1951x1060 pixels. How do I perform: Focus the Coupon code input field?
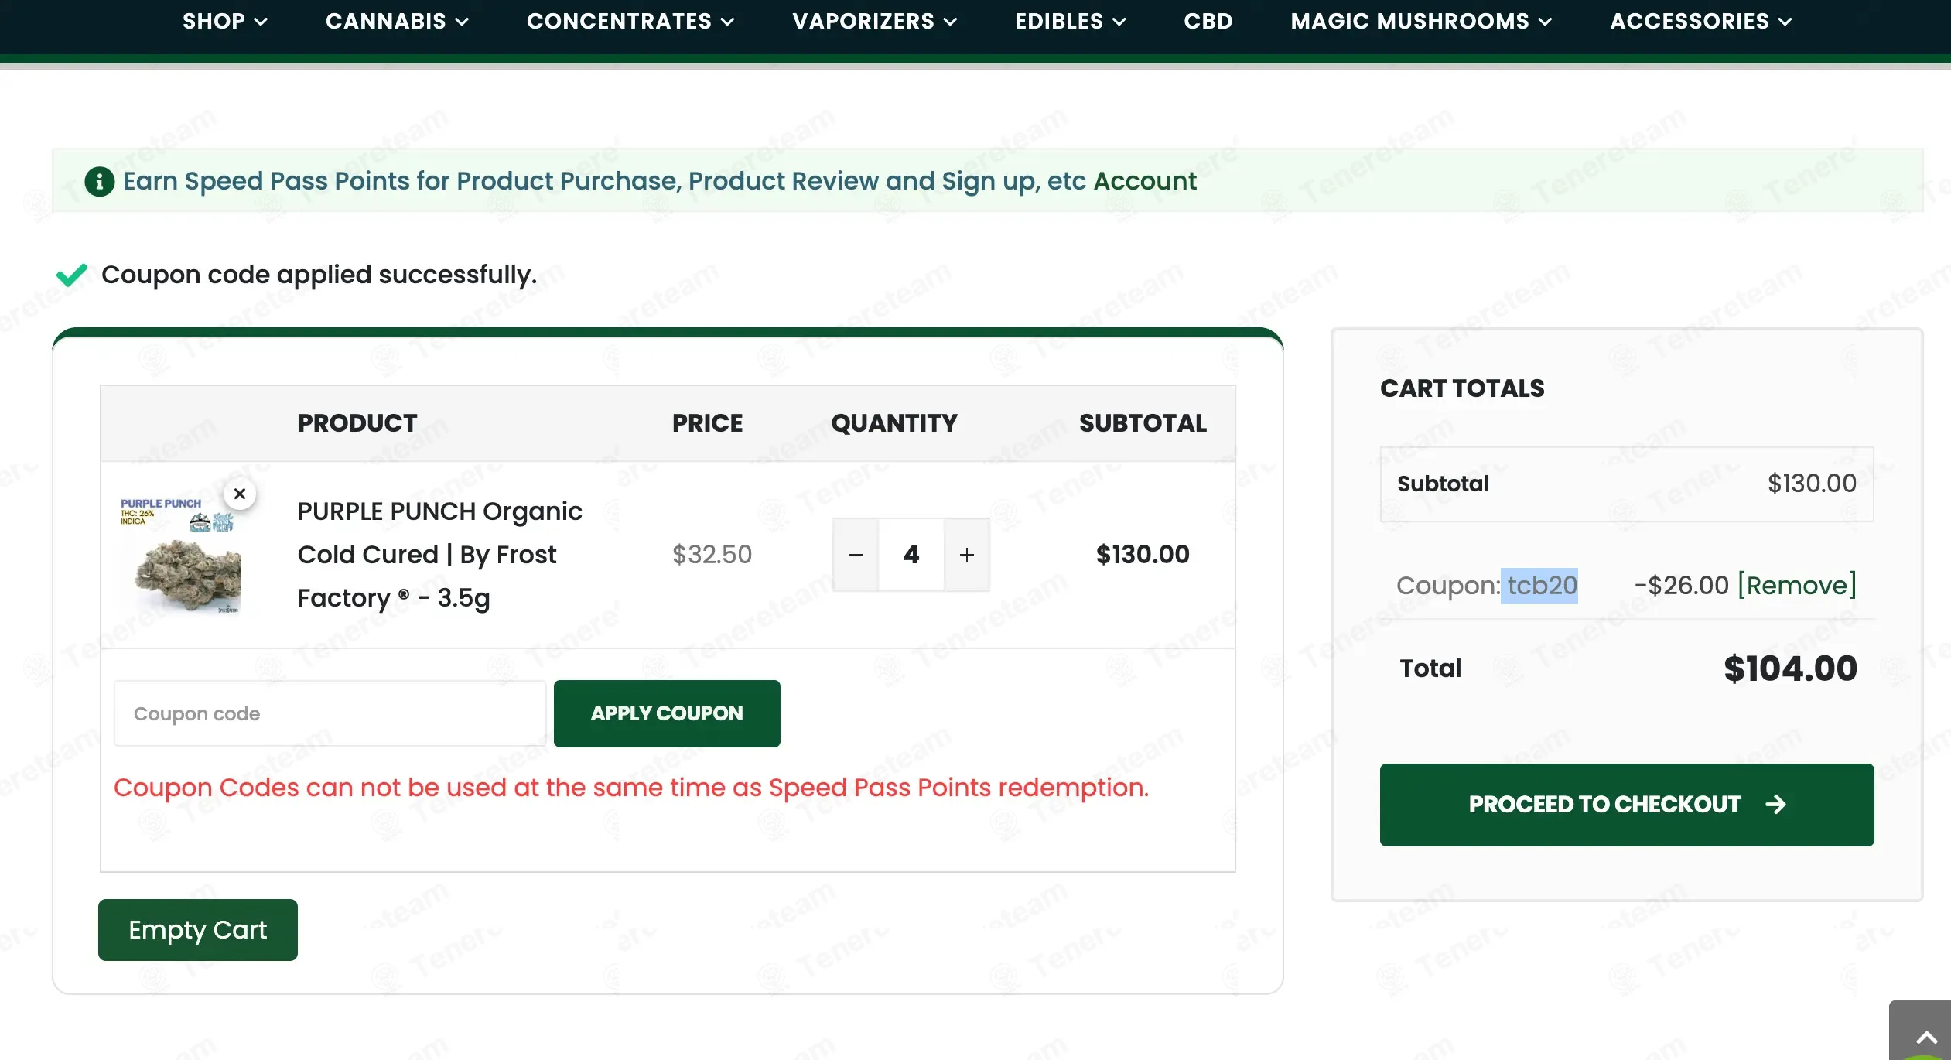click(330, 713)
